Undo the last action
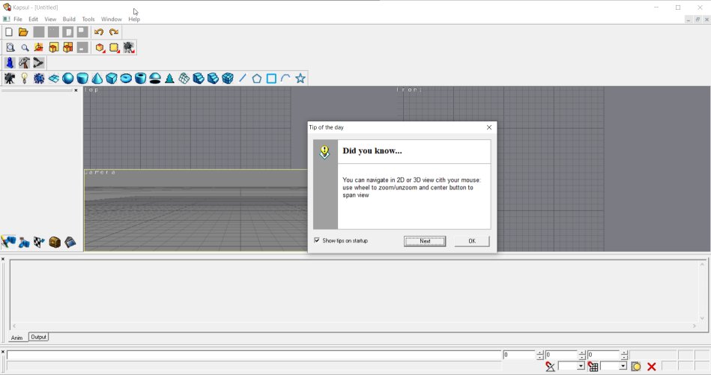711x375 pixels. tap(99, 32)
